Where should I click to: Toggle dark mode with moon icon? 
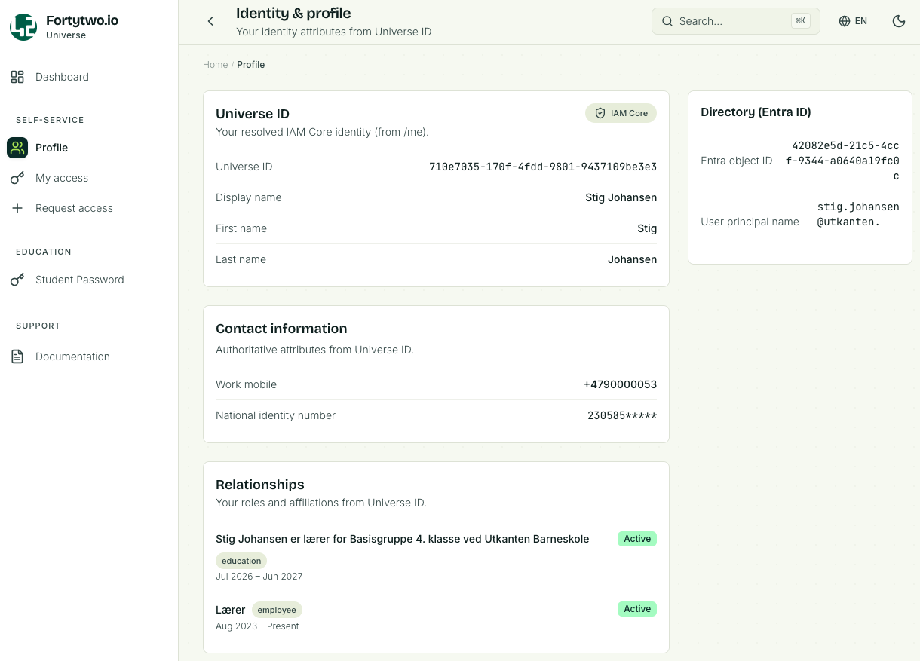point(899,21)
